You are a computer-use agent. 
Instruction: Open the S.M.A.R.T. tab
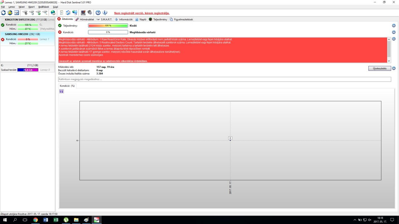pos(104,19)
